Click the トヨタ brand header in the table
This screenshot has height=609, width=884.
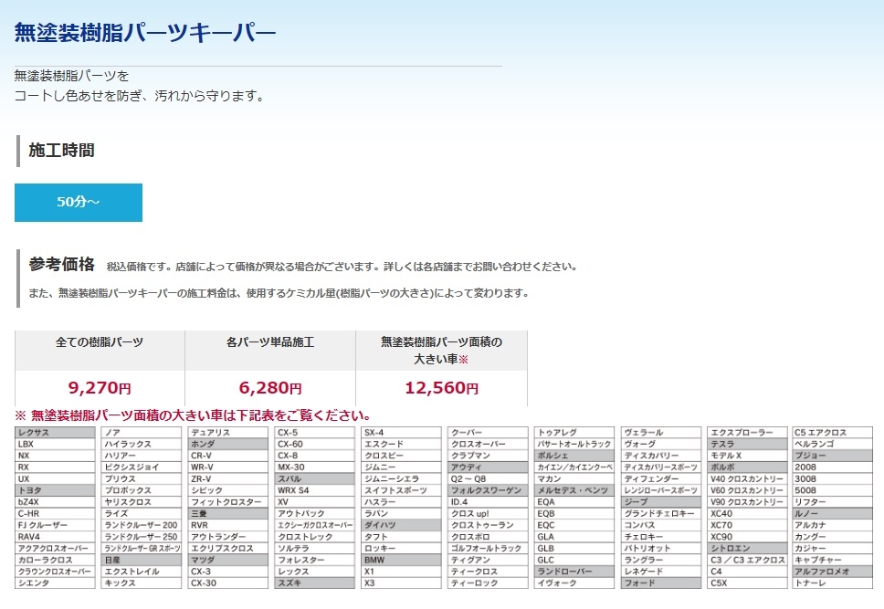(x=55, y=490)
